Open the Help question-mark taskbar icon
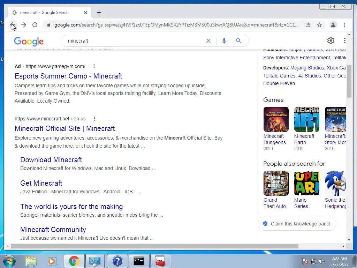 [x=117, y=261]
